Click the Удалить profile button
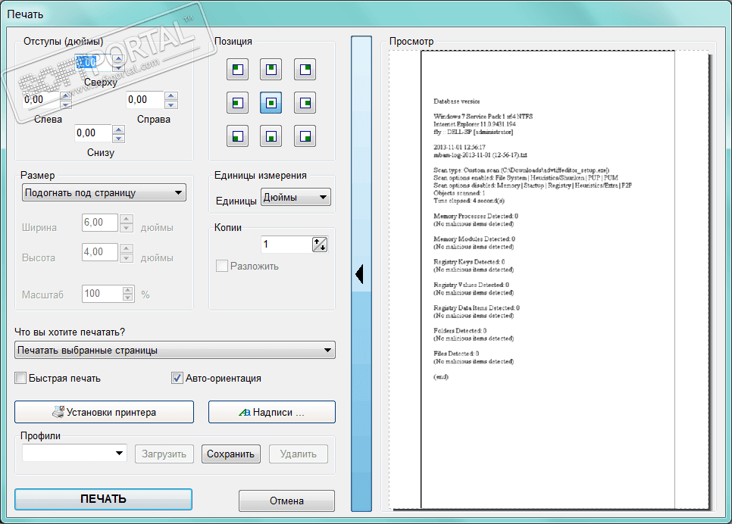 pyautogui.click(x=299, y=454)
